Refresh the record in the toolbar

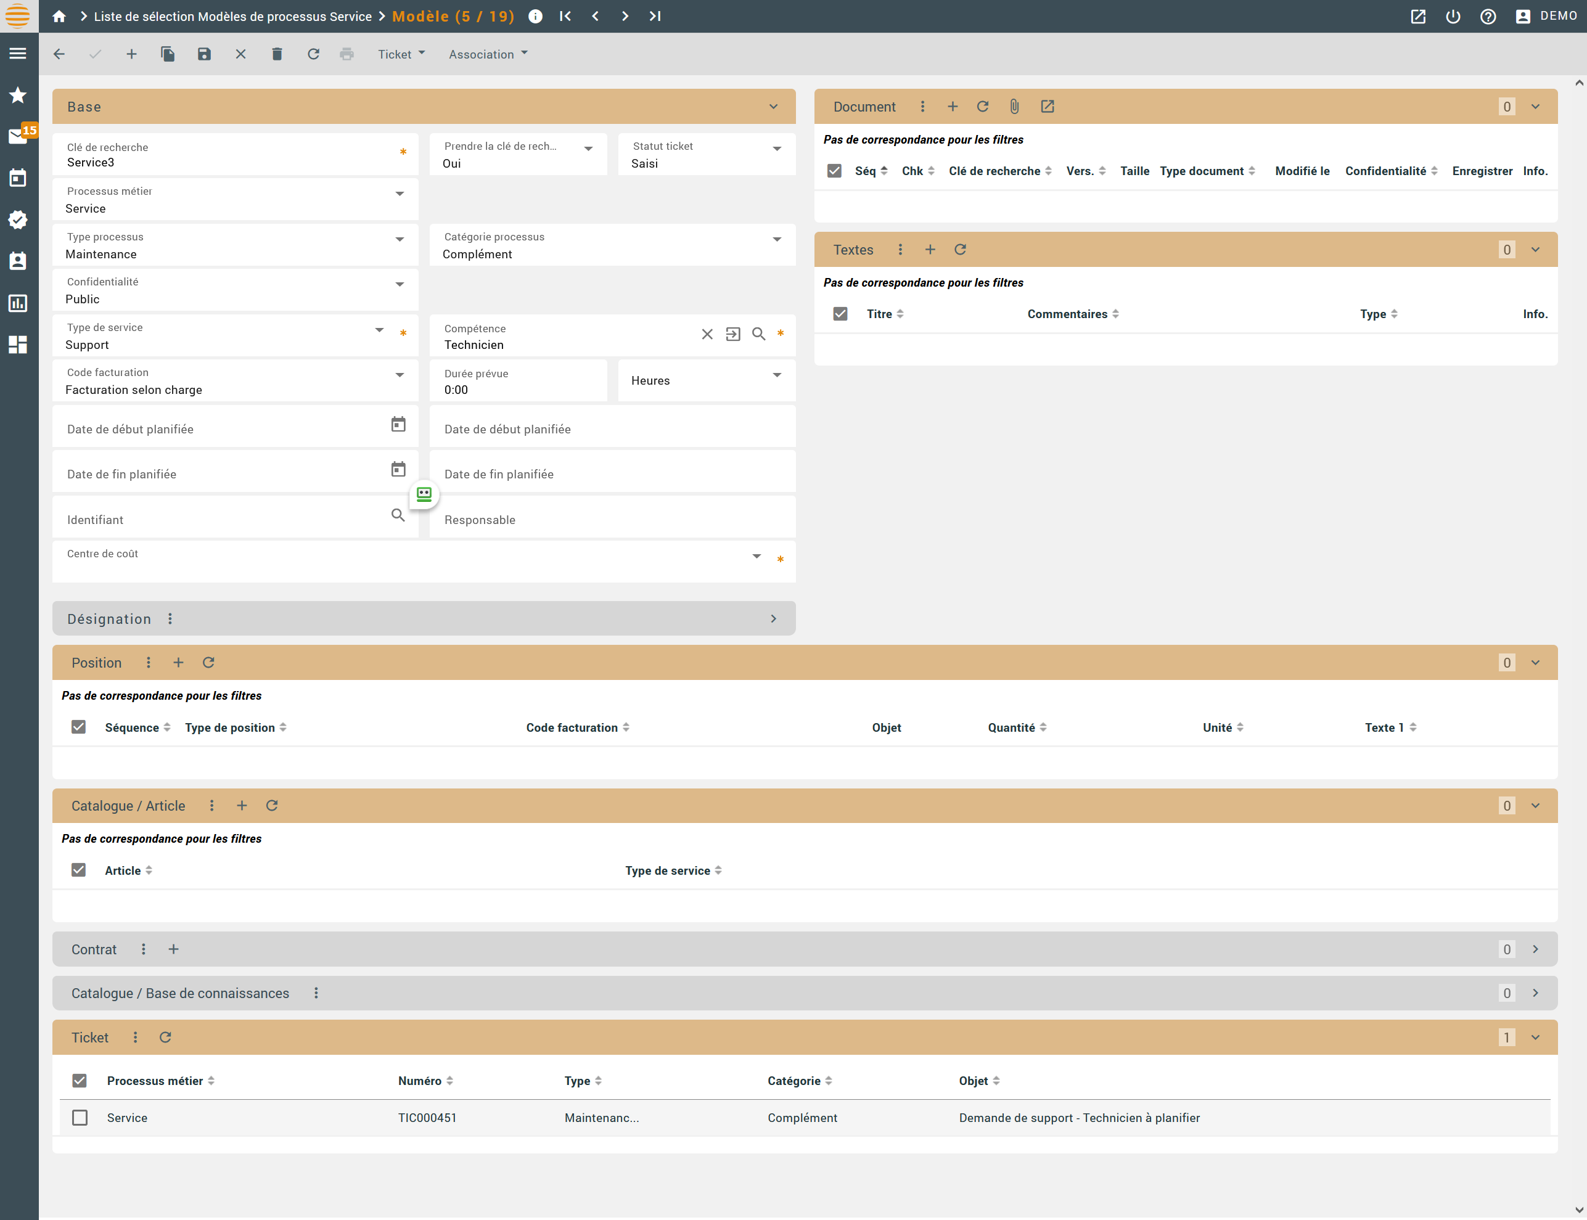pyautogui.click(x=313, y=54)
